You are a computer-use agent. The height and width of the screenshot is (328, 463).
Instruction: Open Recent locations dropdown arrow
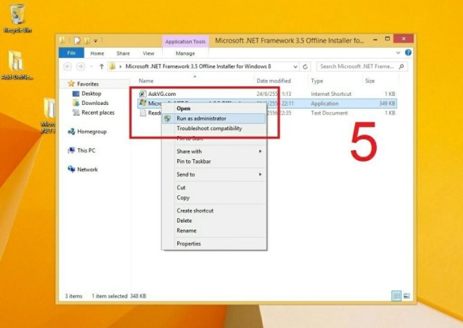[x=92, y=67]
